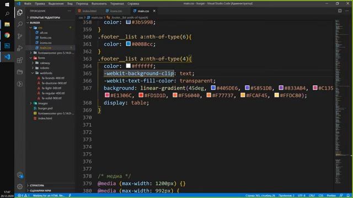Open the editor More Actions ellipsis
The width and height of the screenshot is (353, 198).
pos(347,11)
